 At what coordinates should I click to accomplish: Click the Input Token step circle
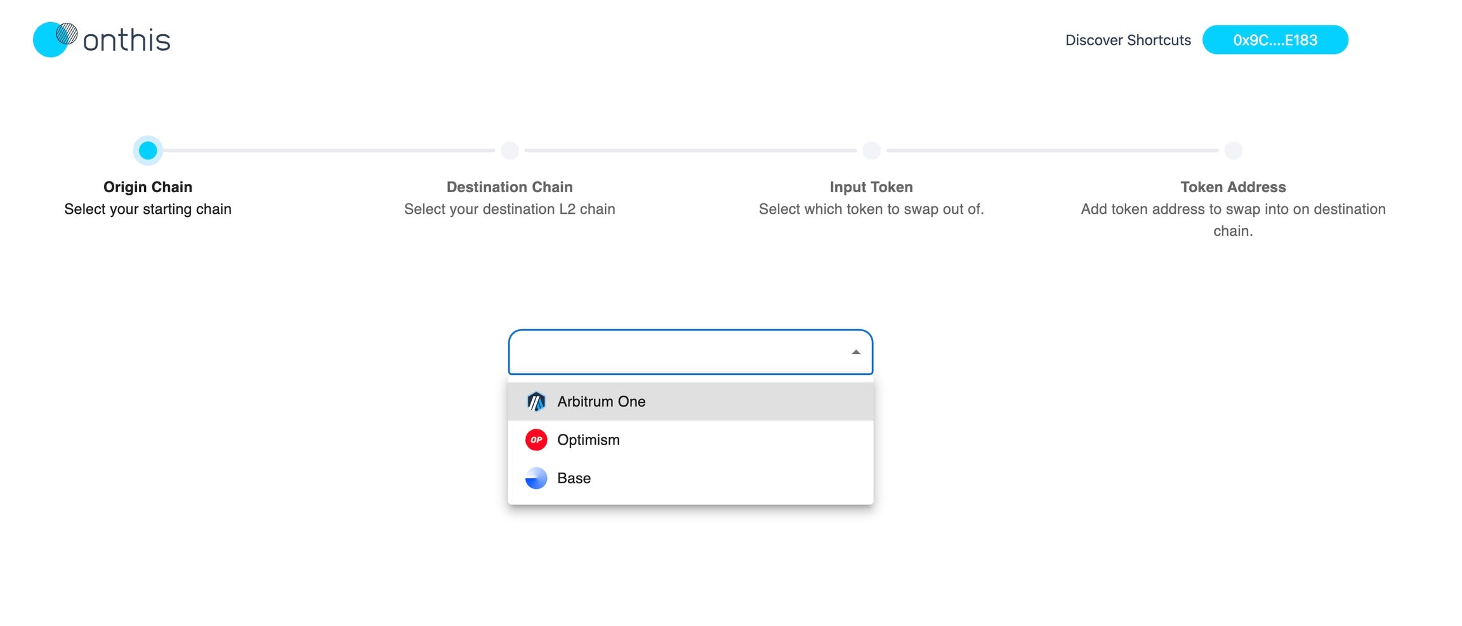[x=871, y=150]
